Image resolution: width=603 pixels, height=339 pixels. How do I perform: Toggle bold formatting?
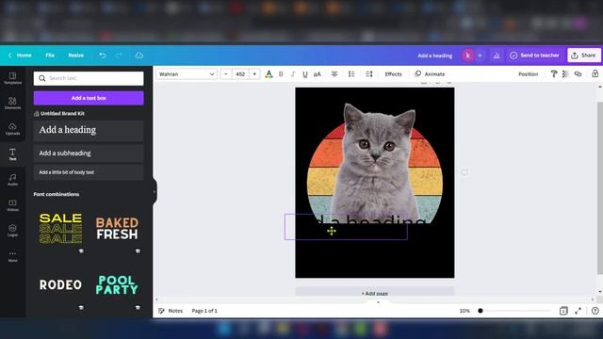point(281,74)
